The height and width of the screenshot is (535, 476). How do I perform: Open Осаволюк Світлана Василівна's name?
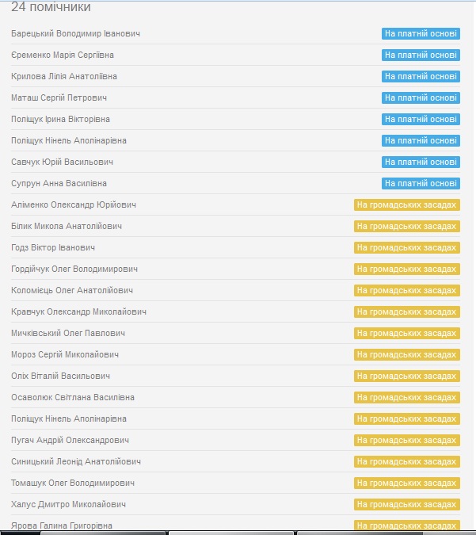(73, 398)
